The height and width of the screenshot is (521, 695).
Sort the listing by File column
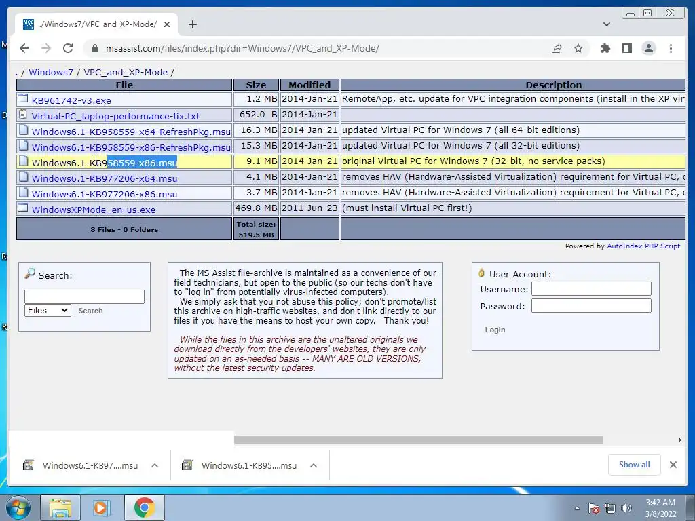pyautogui.click(x=124, y=85)
